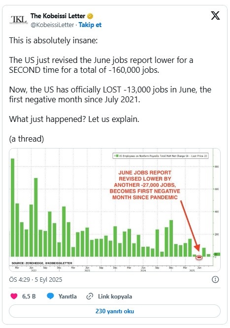Open the jobs report chart image
Image resolution: width=230 pixels, height=328 pixels.
115,210
